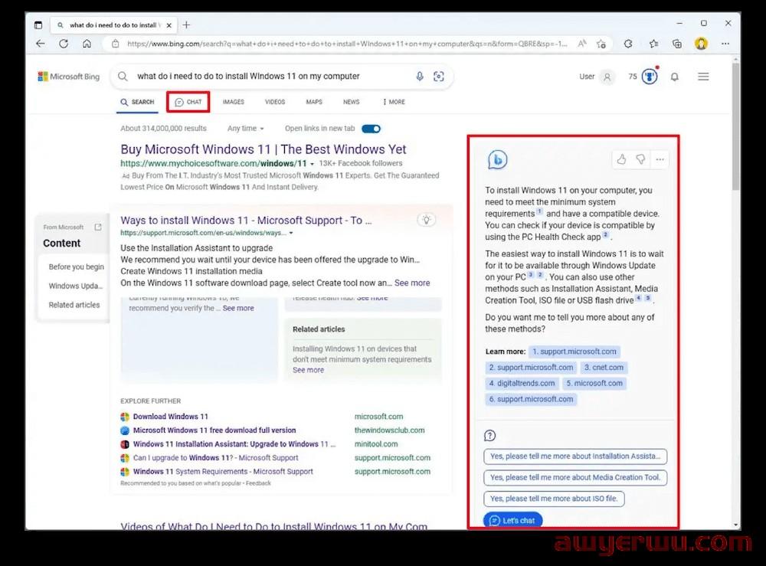
Task: Open the Content panel pop-out icon
Action: (98, 227)
